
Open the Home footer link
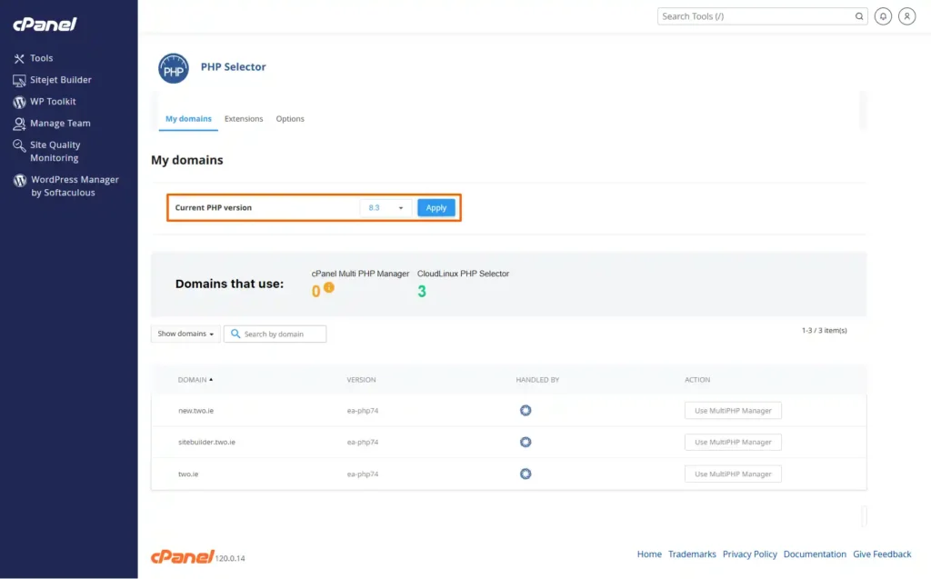pos(649,554)
